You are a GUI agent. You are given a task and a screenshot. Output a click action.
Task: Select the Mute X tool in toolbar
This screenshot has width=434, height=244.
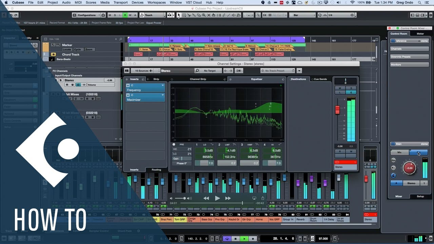click(x=209, y=15)
